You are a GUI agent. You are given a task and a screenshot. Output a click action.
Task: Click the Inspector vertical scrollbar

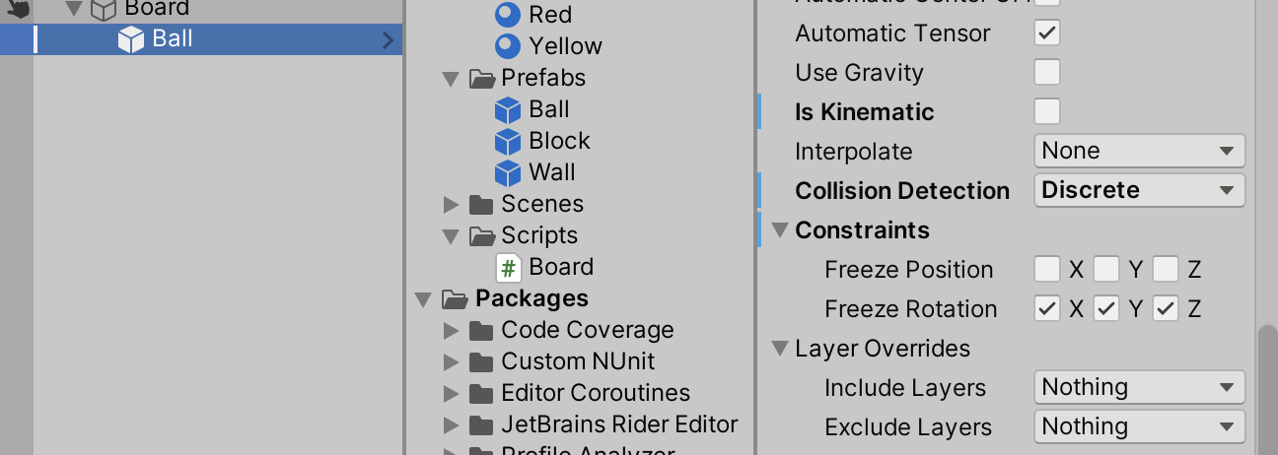pos(1267,389)
